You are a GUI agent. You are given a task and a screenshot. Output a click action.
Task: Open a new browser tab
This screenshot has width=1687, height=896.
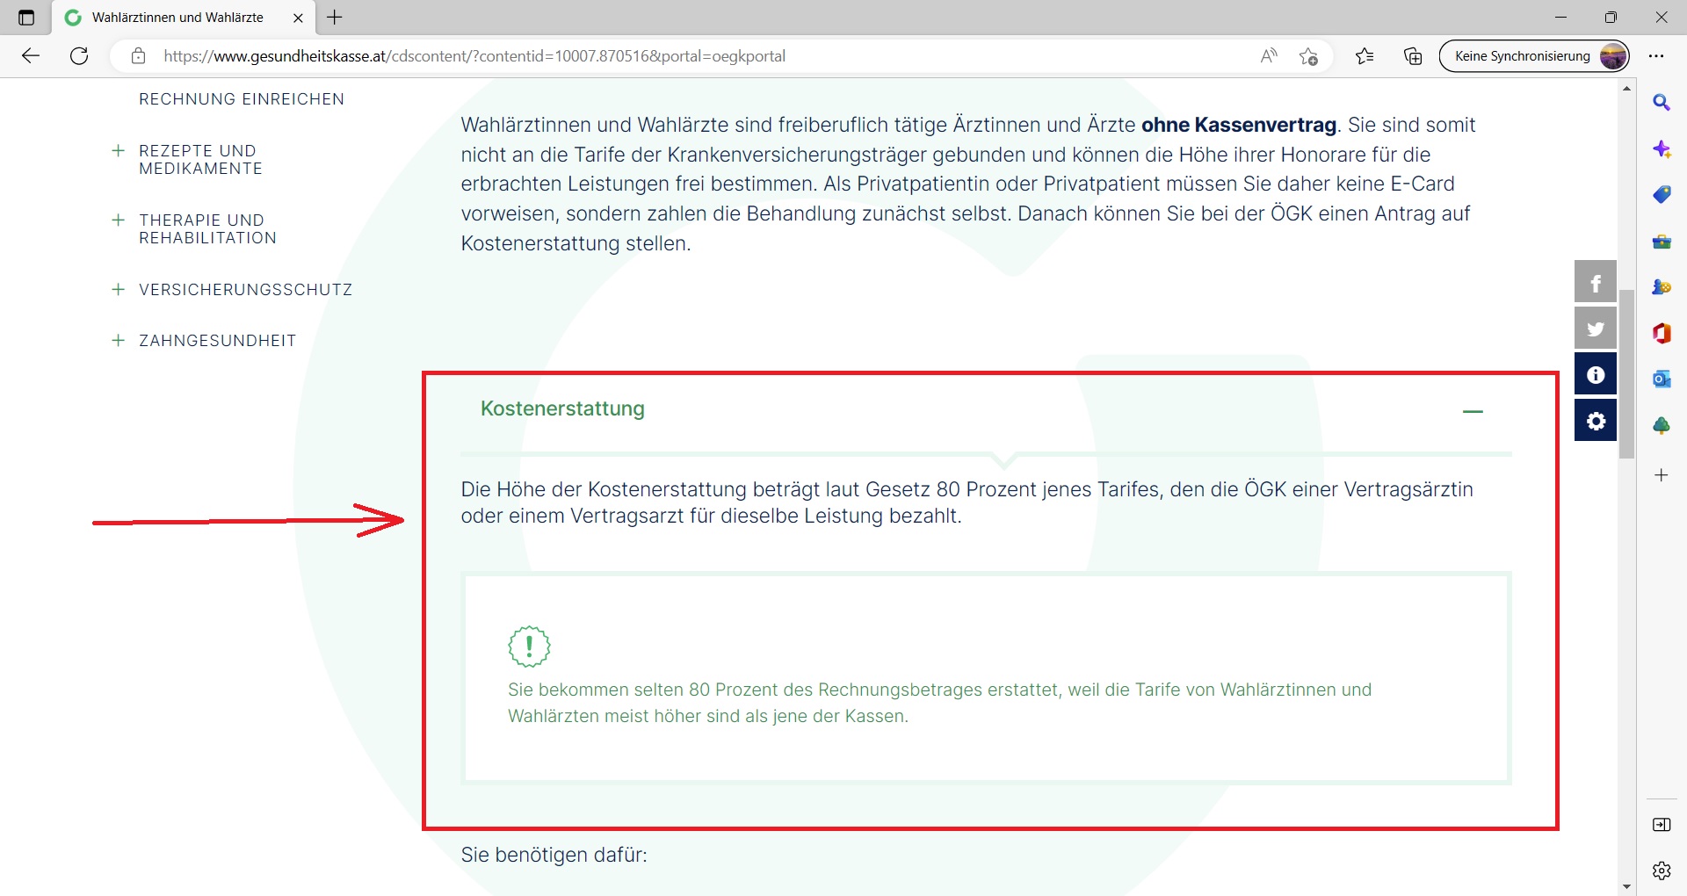[335, 18]
